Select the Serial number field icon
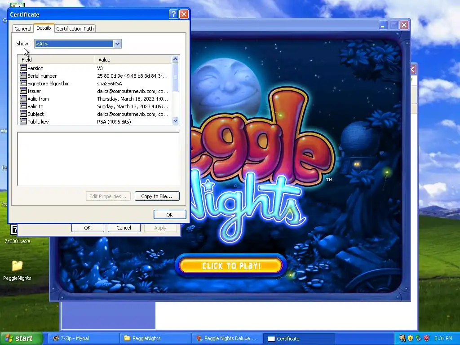The width and height of the screenshot is (460, 345). click(x=23, y=75)
